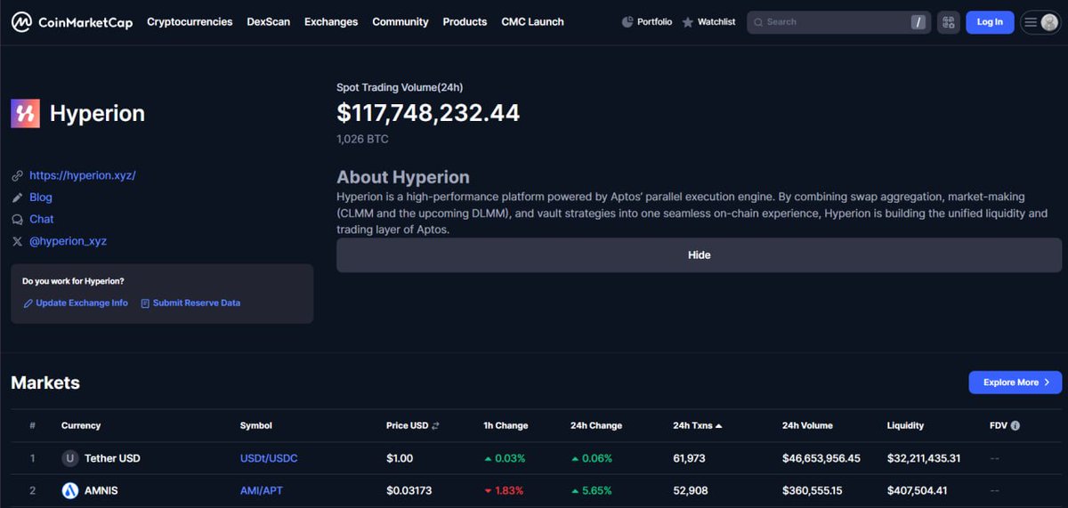Open the Chat link

point(42,220)
